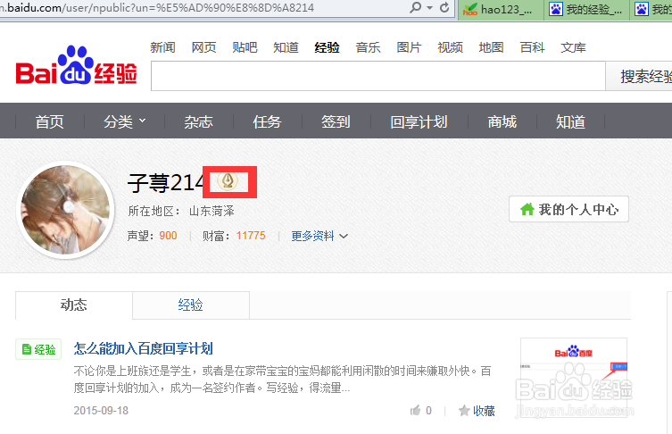
Task: Click the username 子荨214
Action: pos(166,183)
